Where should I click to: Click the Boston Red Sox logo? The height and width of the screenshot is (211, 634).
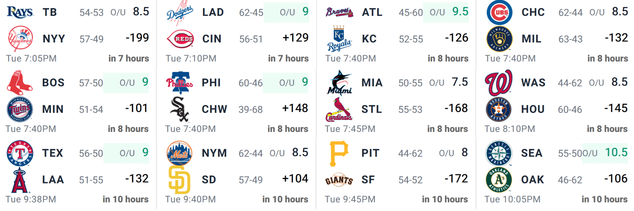[x=19, y=83]
